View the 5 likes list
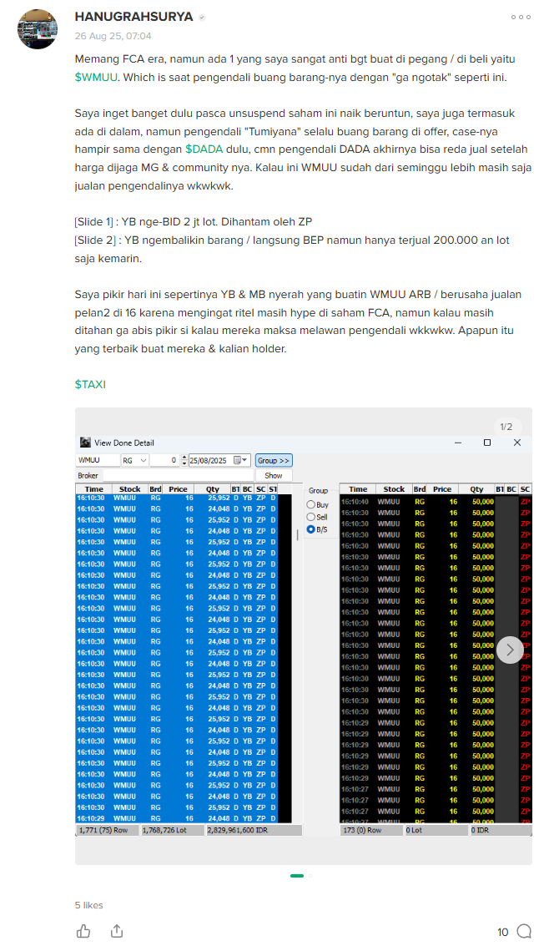The image size is (549, 946). (x=88, y=905)
